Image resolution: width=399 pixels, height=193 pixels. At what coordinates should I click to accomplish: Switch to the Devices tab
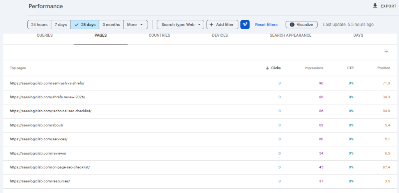click(220, 35)
